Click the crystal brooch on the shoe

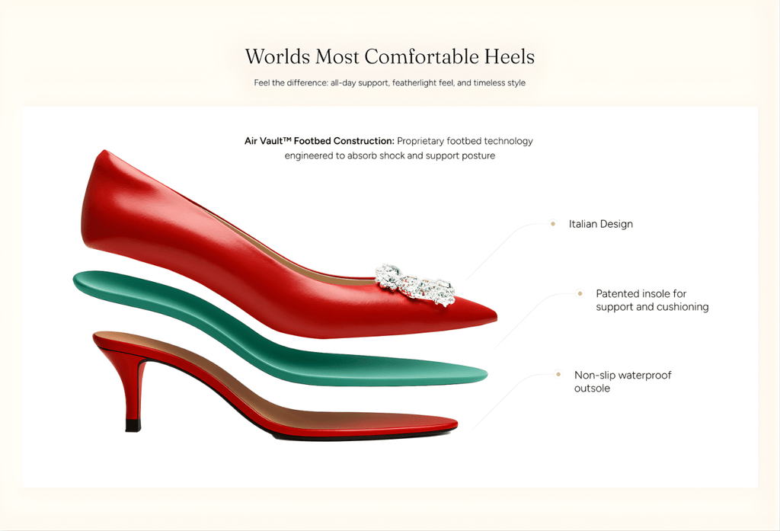(x=416, y=283)
